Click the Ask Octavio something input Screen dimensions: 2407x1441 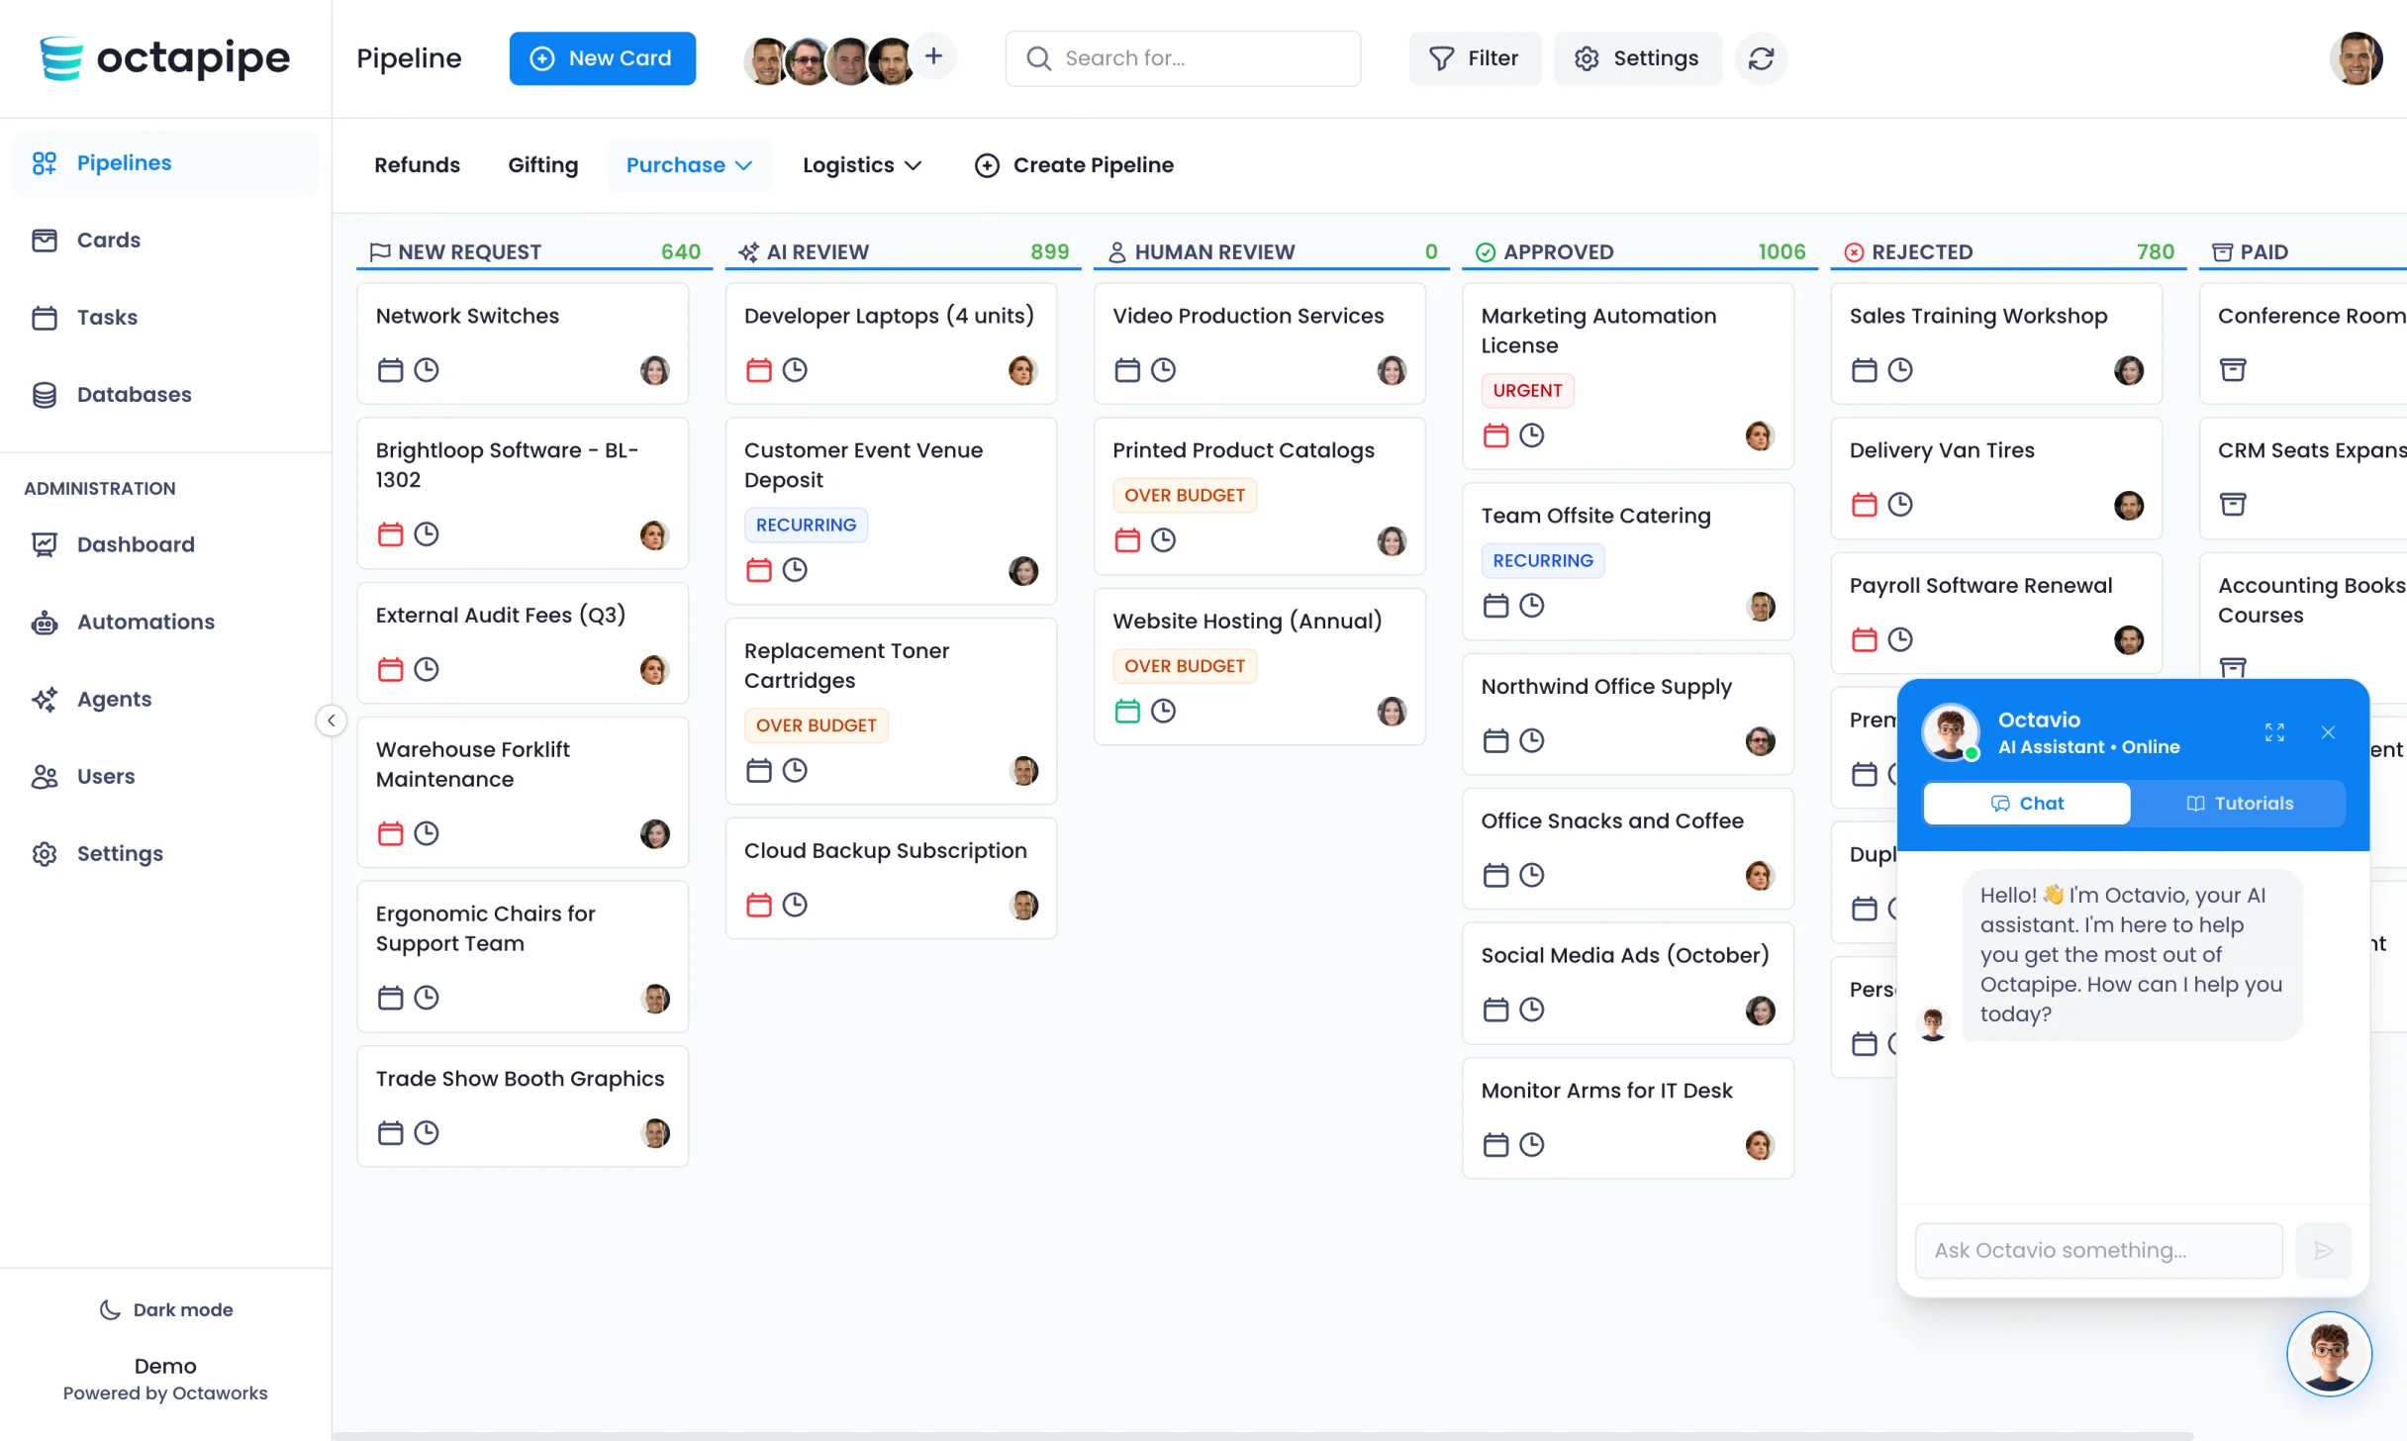click(2098, 1251)
